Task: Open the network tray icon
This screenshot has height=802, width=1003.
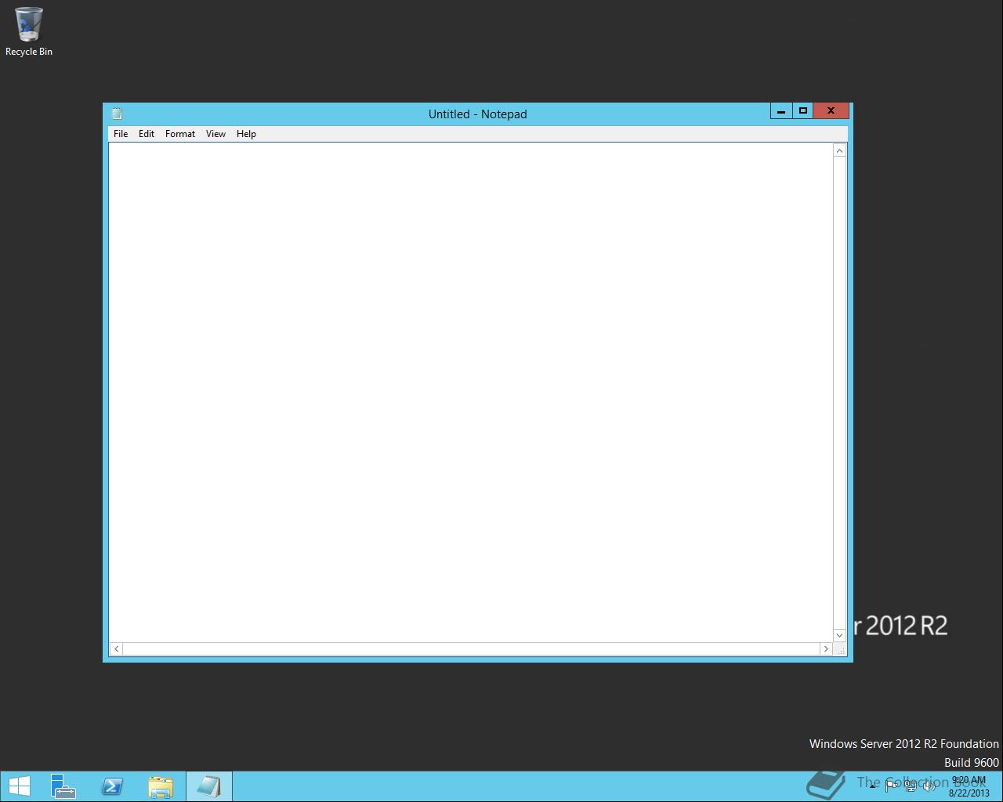Action: point(911,786)
